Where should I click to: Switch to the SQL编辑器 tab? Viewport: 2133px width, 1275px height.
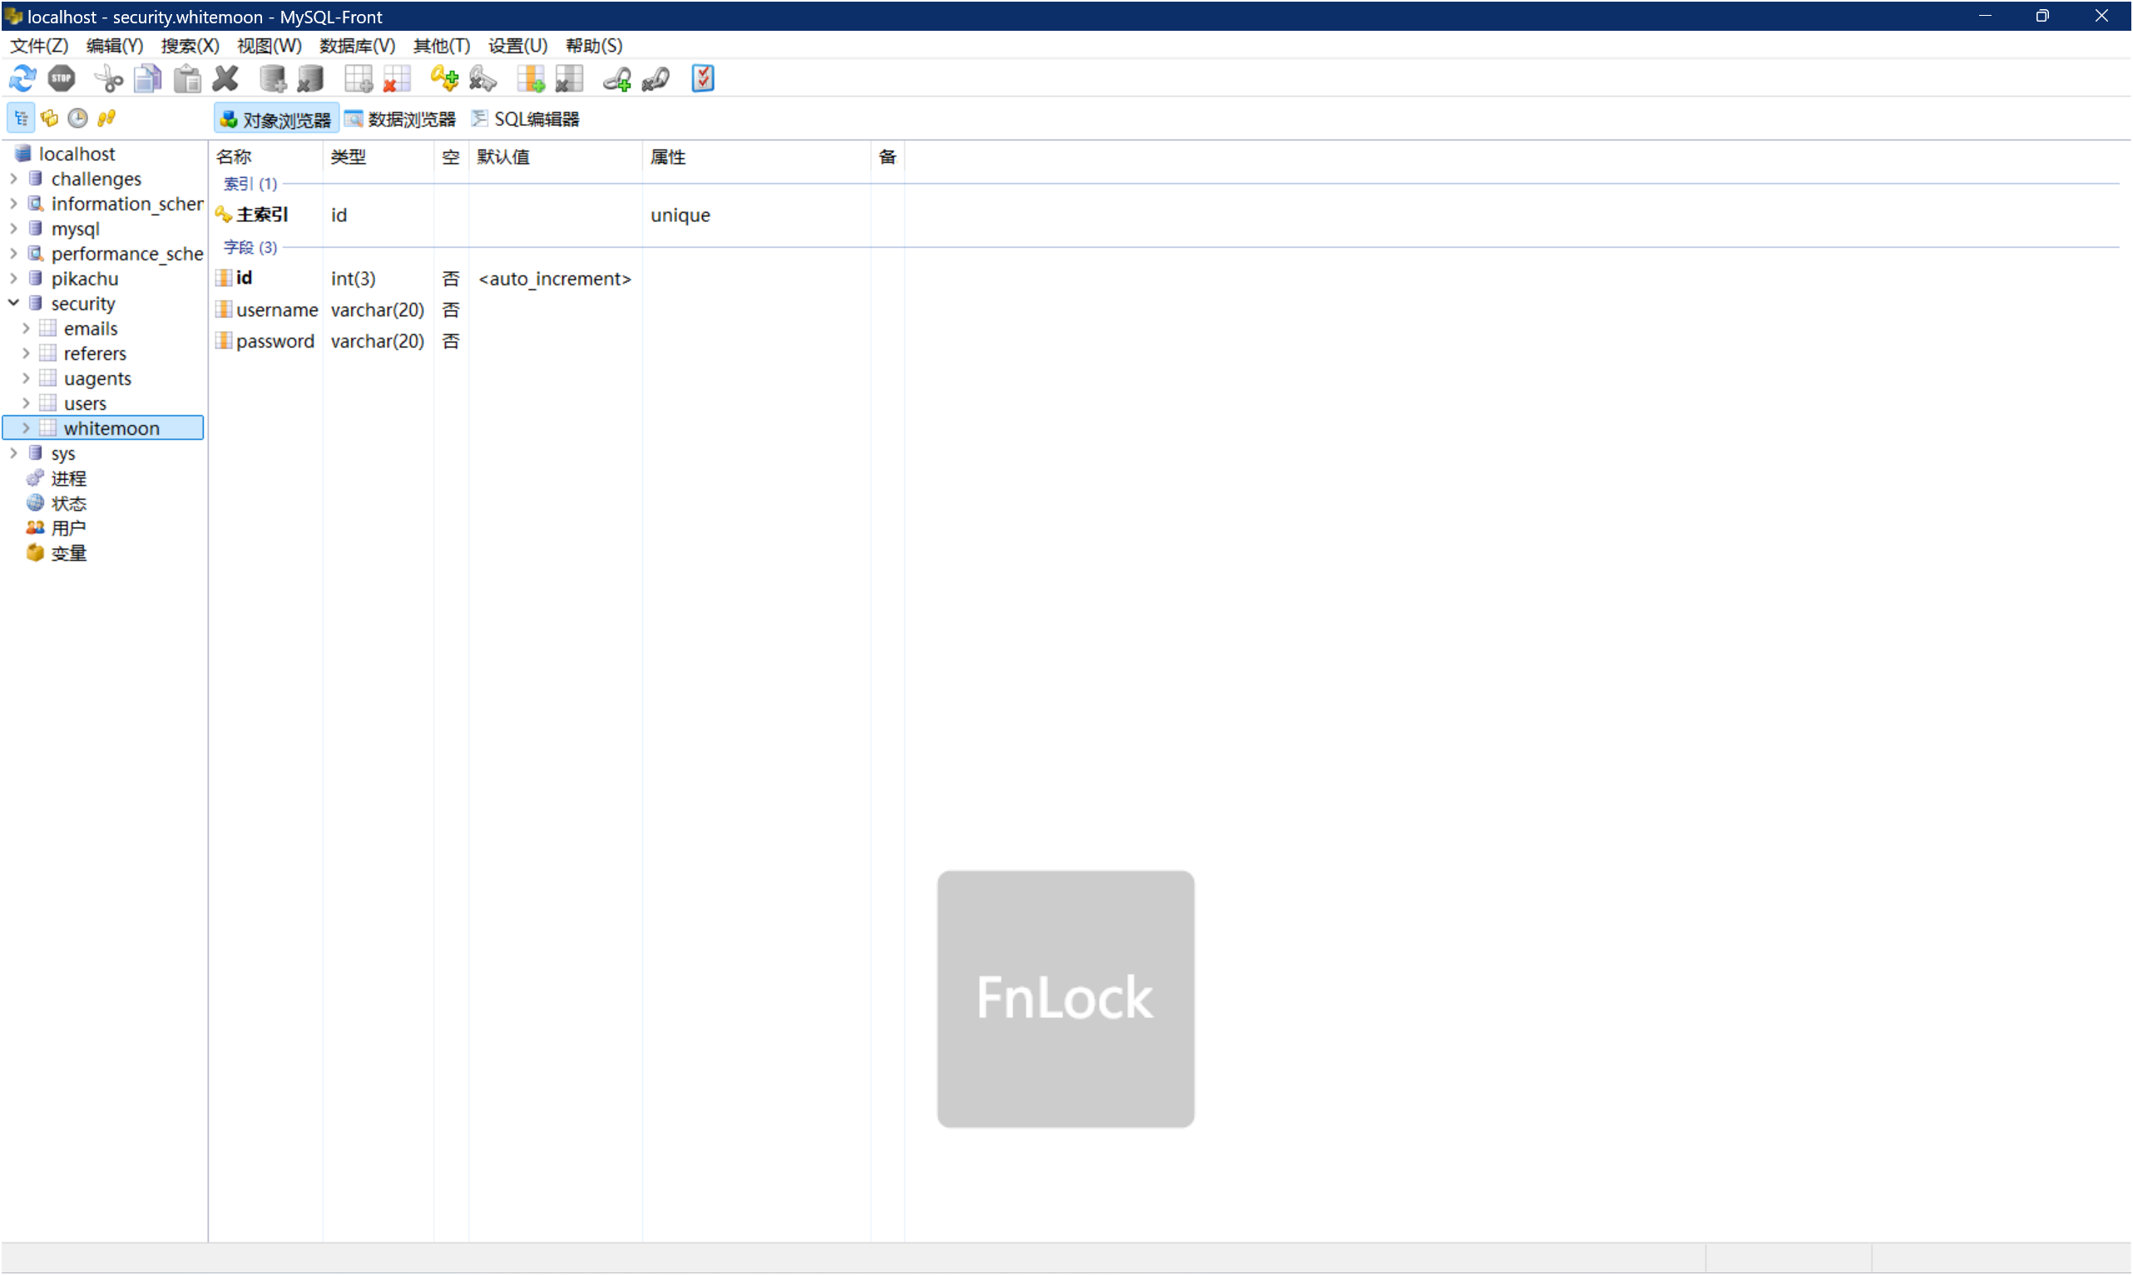pyautogui.click(x=525, y=120)
